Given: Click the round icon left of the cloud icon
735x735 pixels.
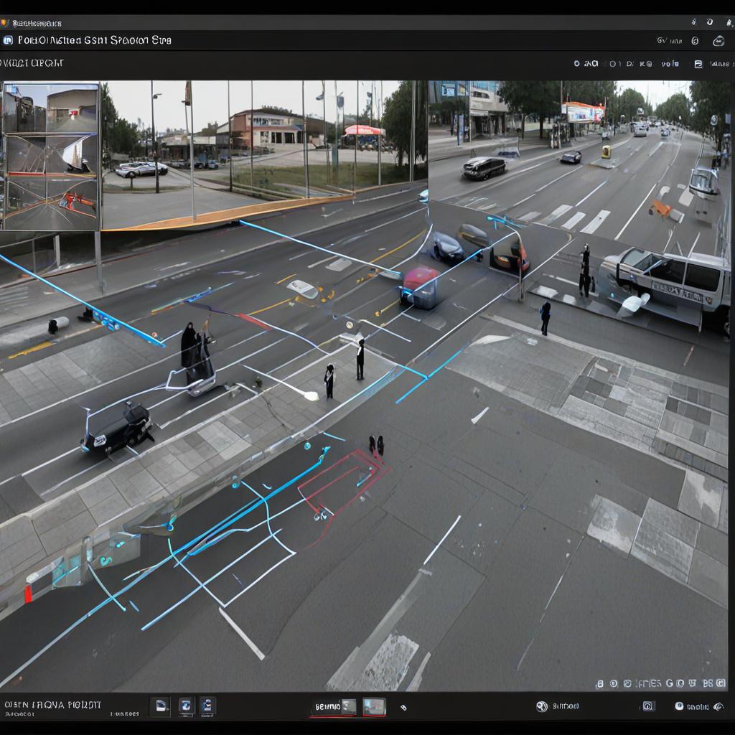Looking at the screenshot, I should coord(695,41).
